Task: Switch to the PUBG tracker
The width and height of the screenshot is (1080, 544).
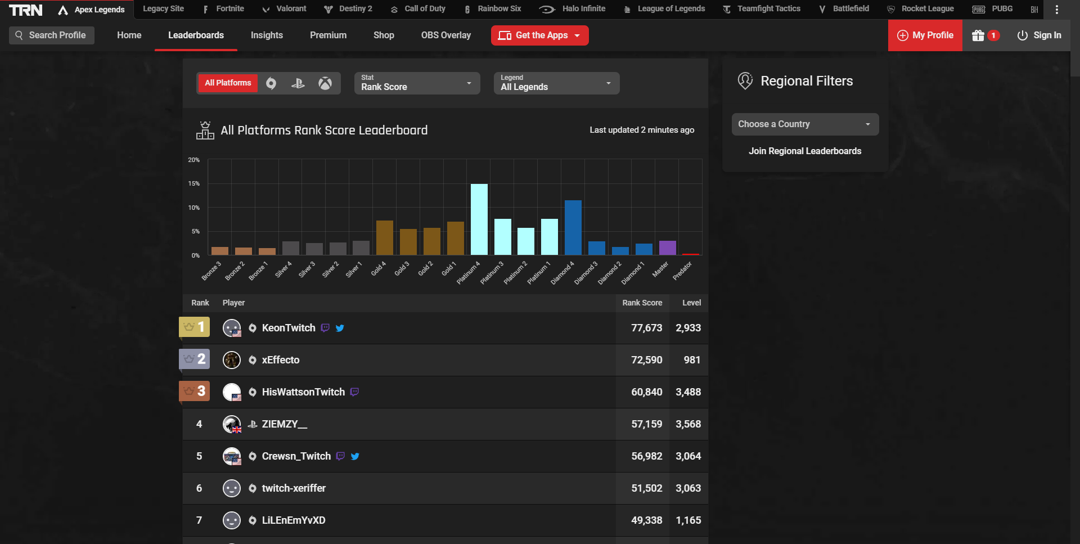Action: click(x=993, y=9)
